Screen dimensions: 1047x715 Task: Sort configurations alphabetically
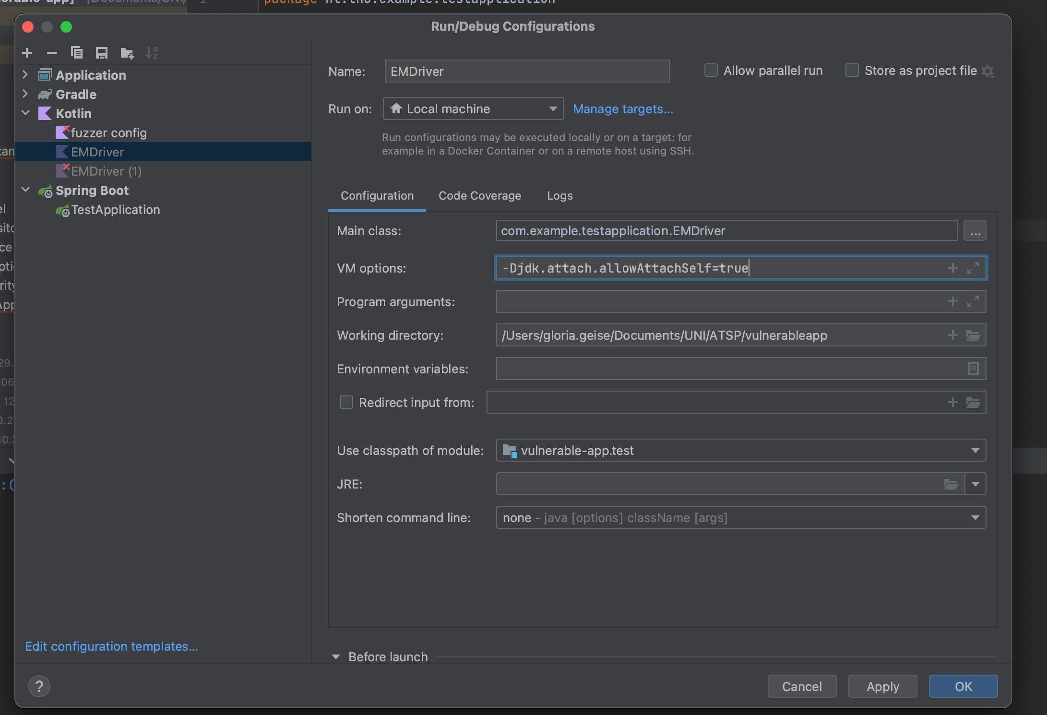coord(153,53)
